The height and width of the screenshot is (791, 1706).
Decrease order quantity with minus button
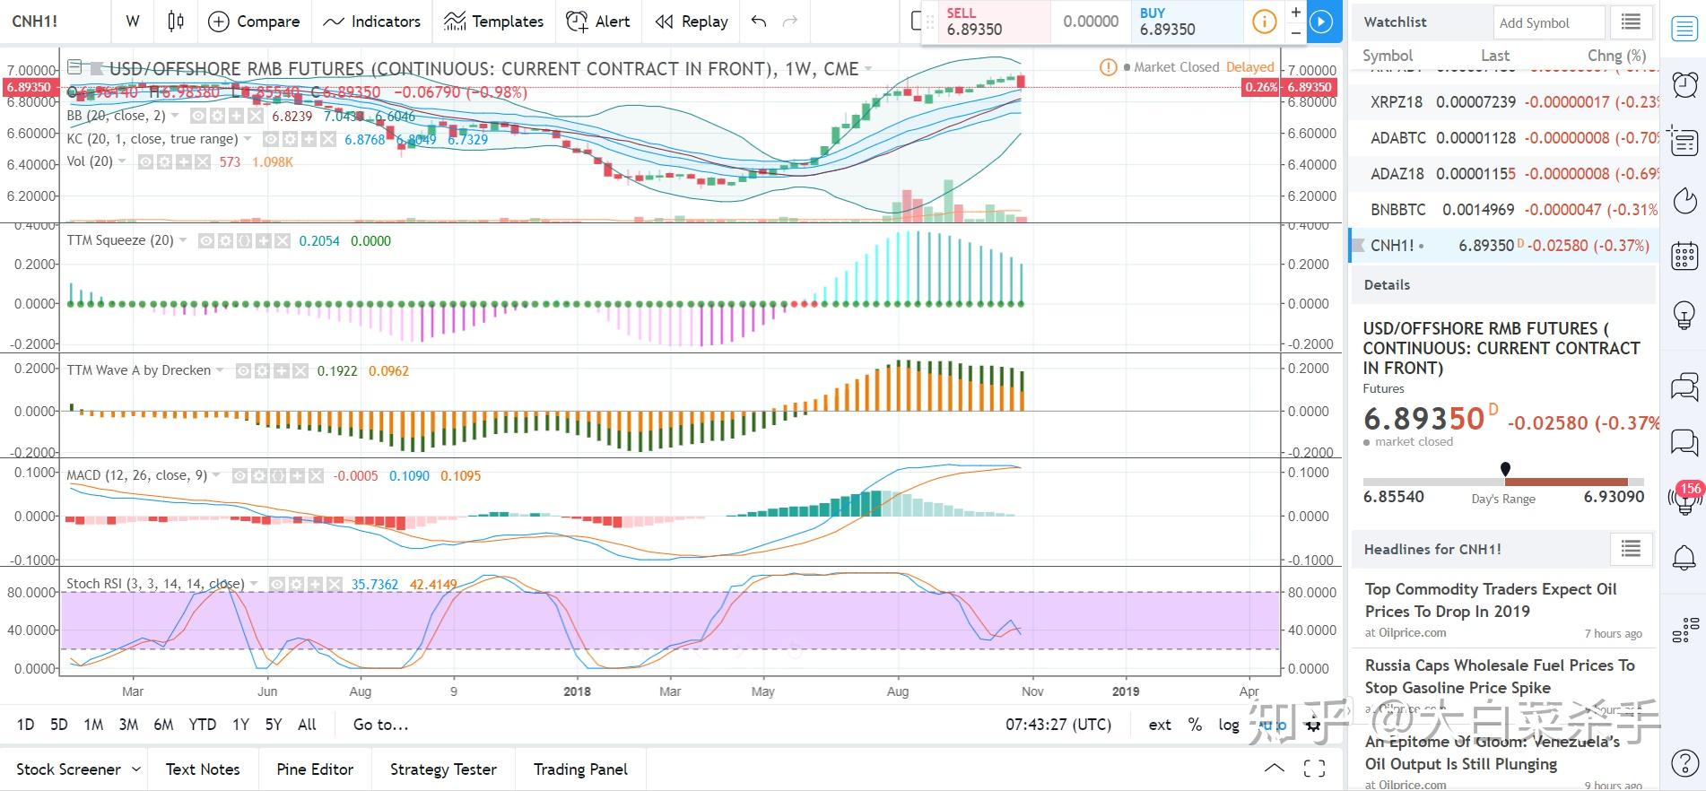[1295, 32]
